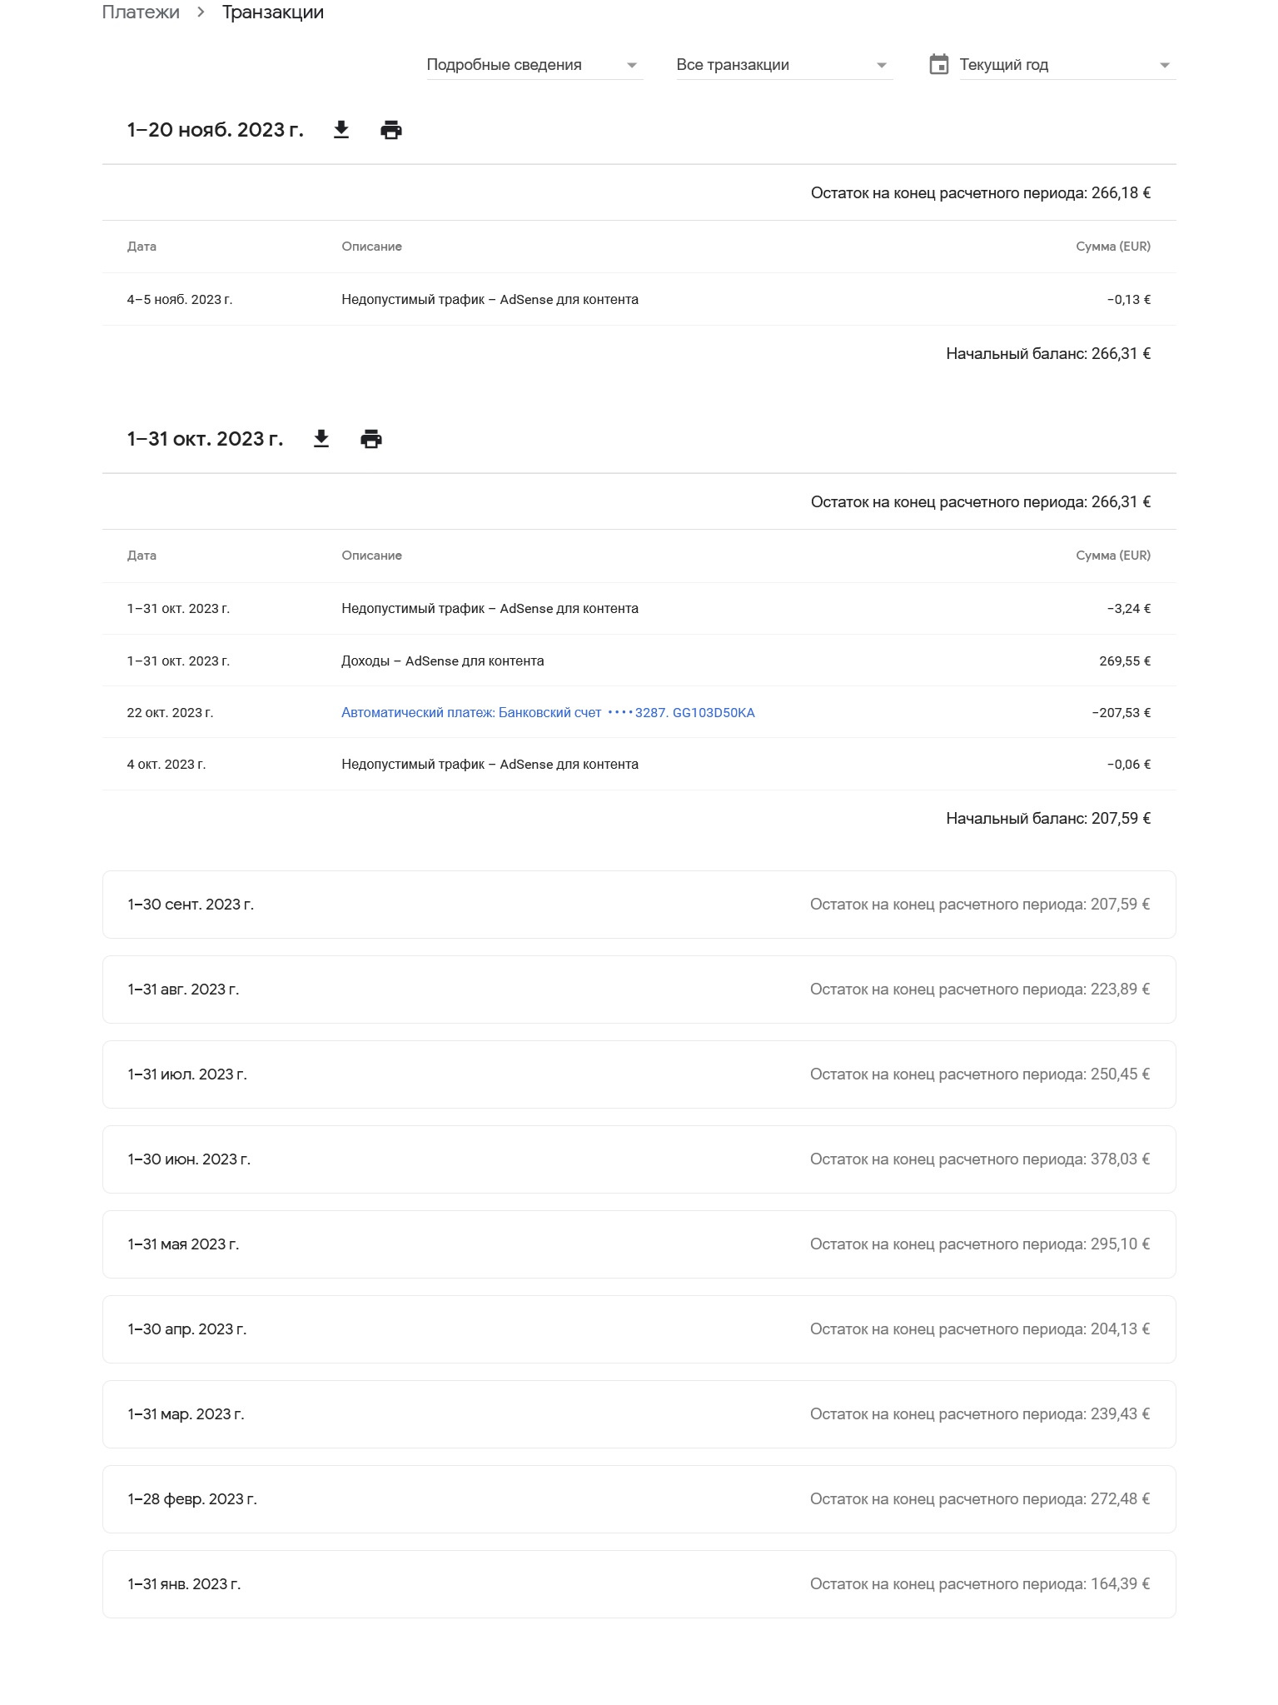Open the Все транзакции filter dropdown
This screenshot has height=1705, width=1278.
785,65
